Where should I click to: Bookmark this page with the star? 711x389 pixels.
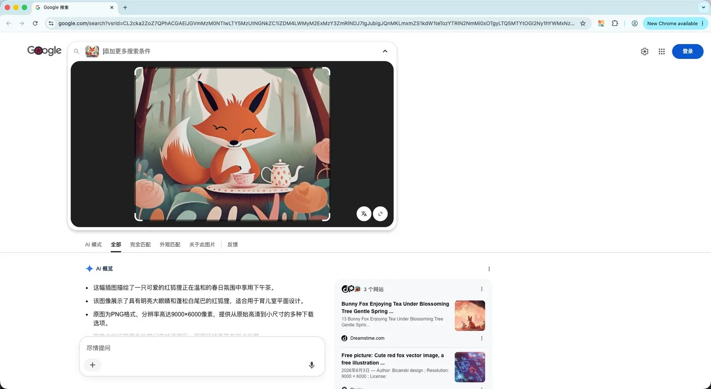tap(583, 23)
